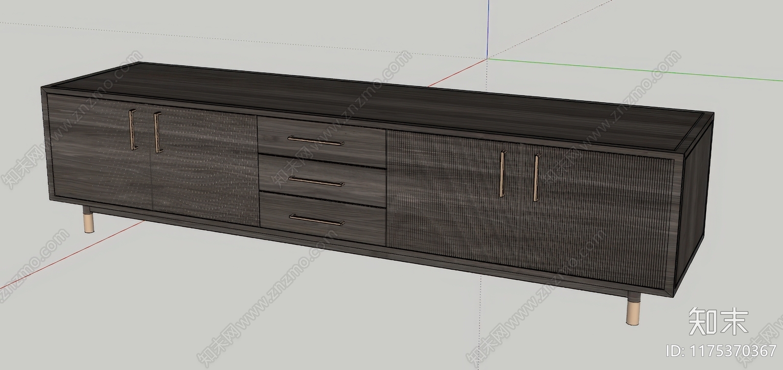Select the front left cabinet leg
This screenshot has width=783, height=370.
[x=88, y=219]
